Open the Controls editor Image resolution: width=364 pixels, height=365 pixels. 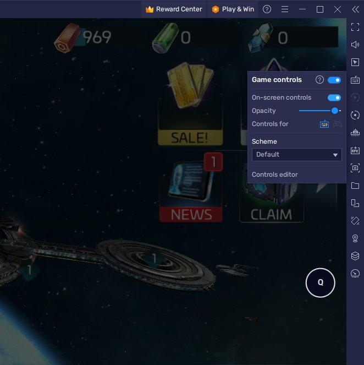tap(274, 175)
